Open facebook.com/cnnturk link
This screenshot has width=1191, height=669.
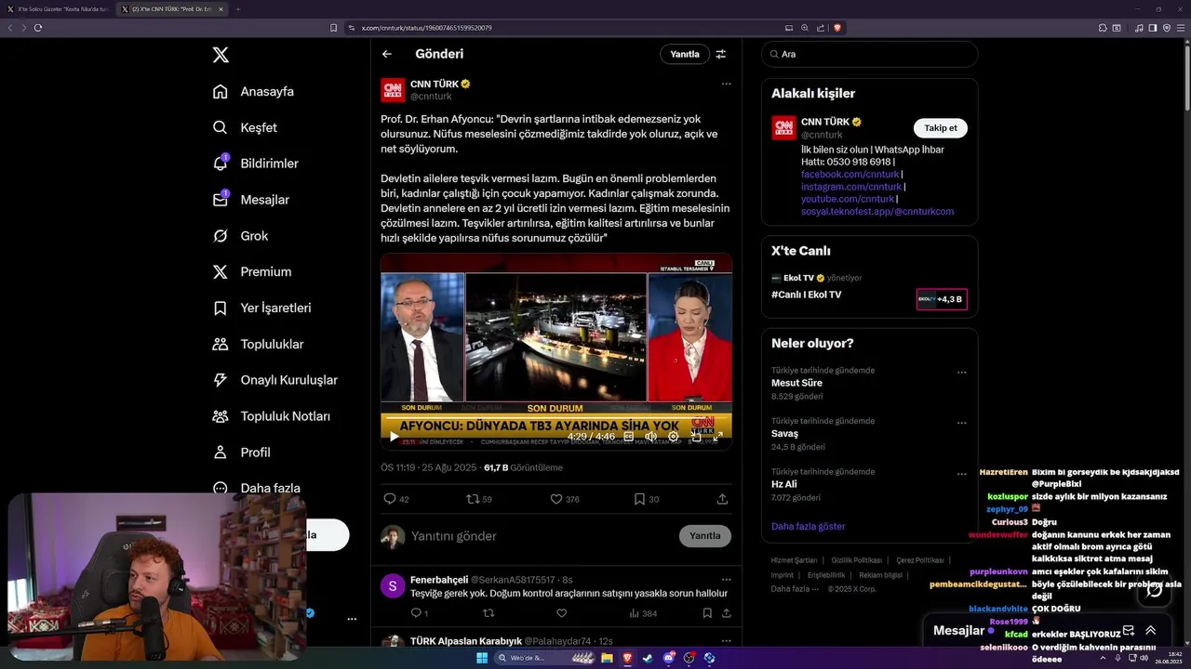850,174
